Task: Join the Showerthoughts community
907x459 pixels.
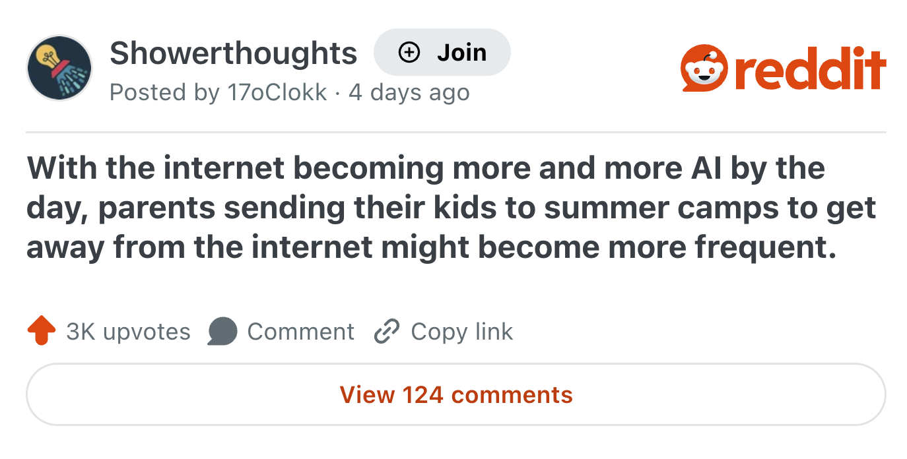Action: pyautogui.click(x=442, y=52)
